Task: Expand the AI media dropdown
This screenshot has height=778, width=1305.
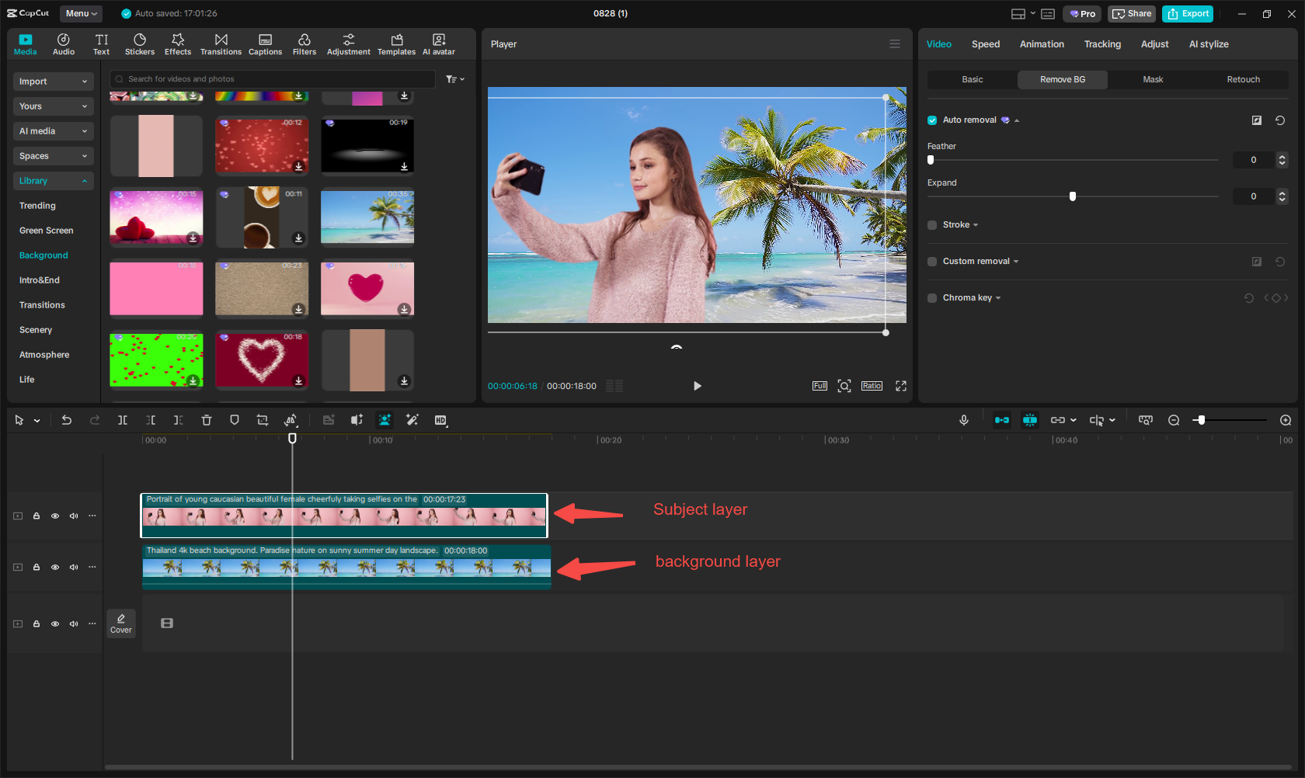Action: pos(53,131)
